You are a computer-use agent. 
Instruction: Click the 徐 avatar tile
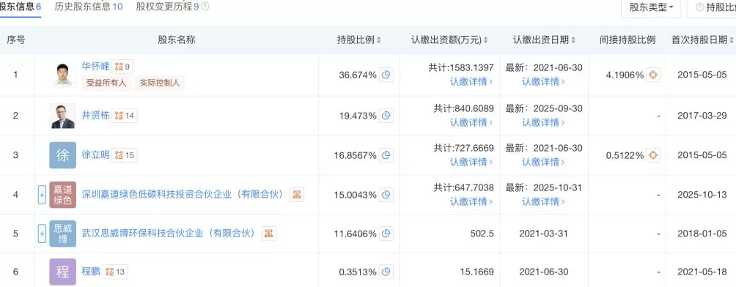click(62, 155)
